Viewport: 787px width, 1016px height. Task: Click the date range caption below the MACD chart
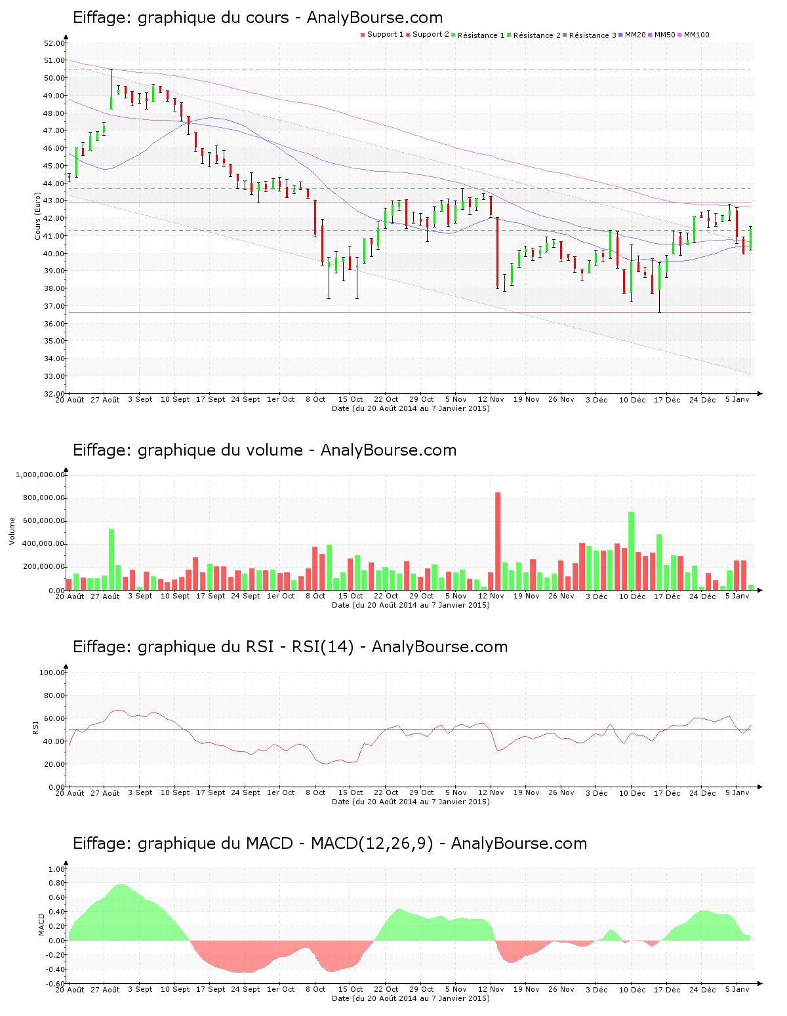click(411, 998)
